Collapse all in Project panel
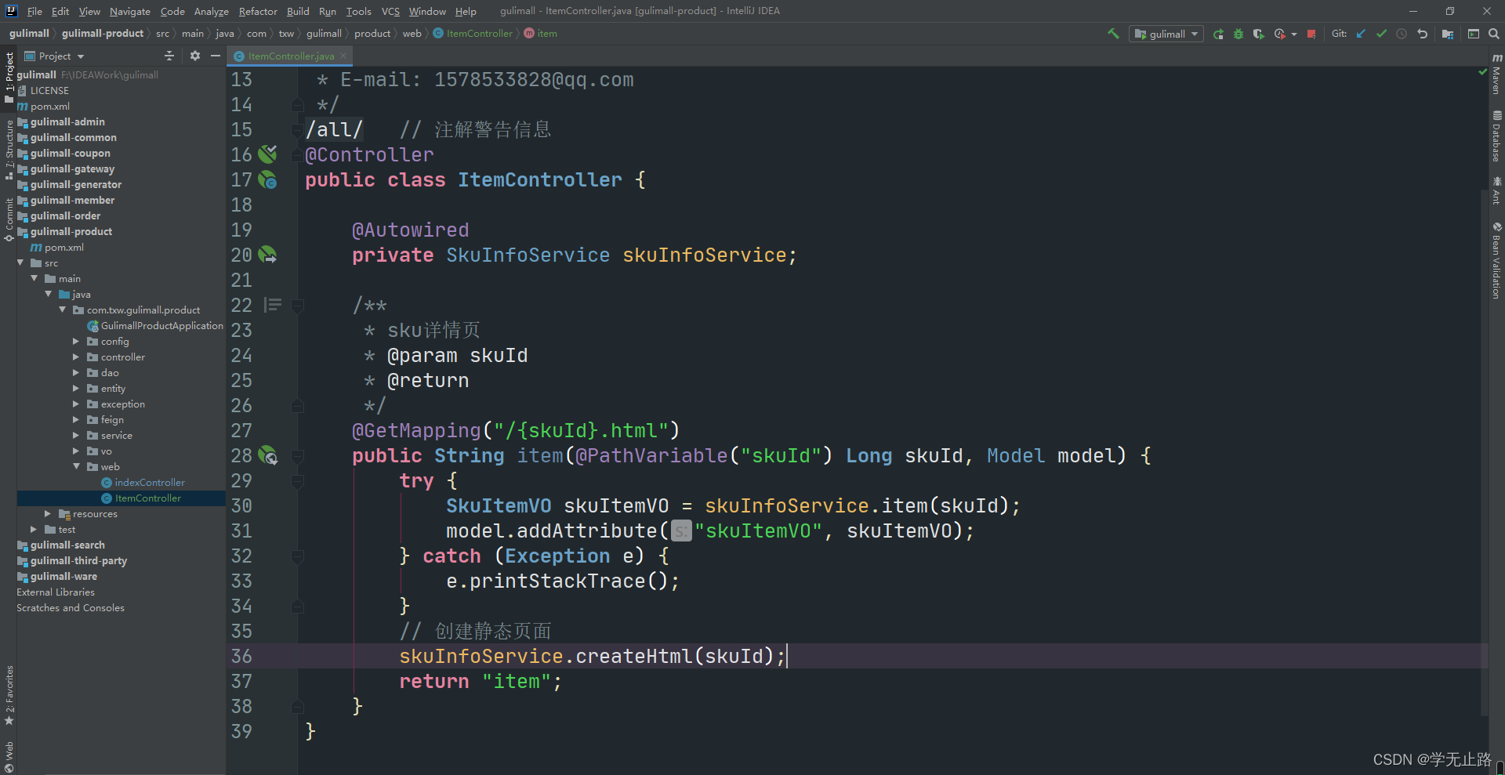The width and height of the screenshot is (1505, 775). click(x=169, y=56)
